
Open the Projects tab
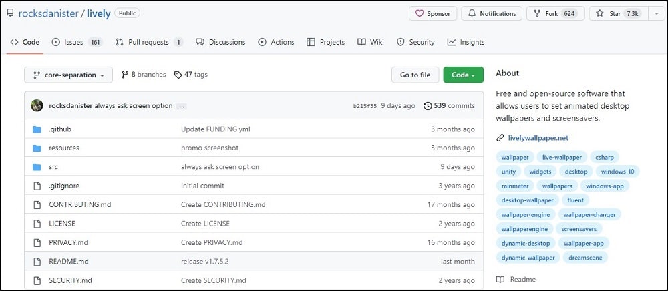tap(326, 42)
